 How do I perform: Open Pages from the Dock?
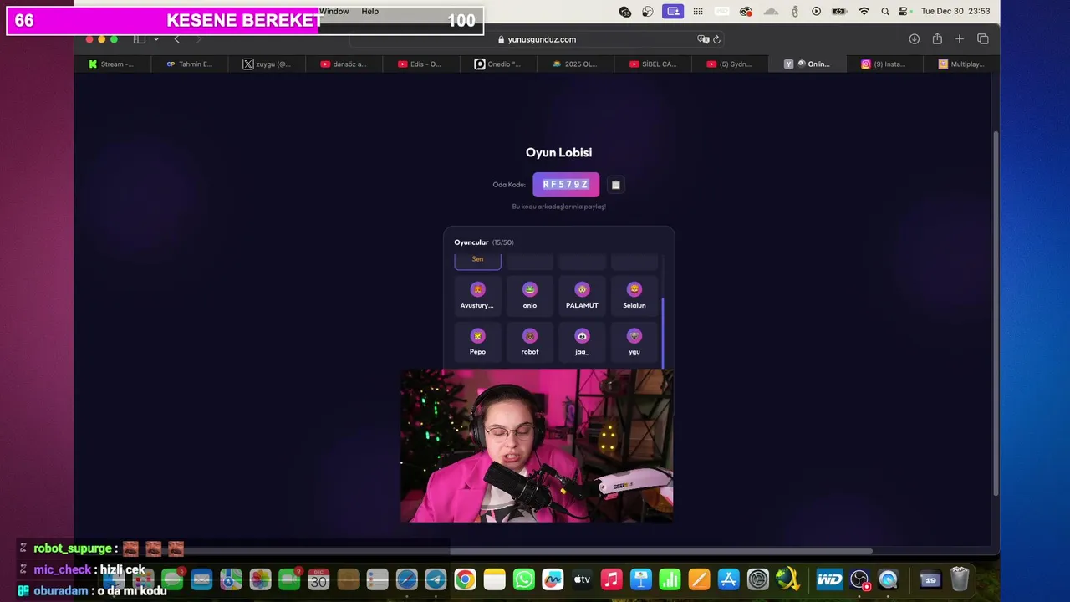(700, 579)
